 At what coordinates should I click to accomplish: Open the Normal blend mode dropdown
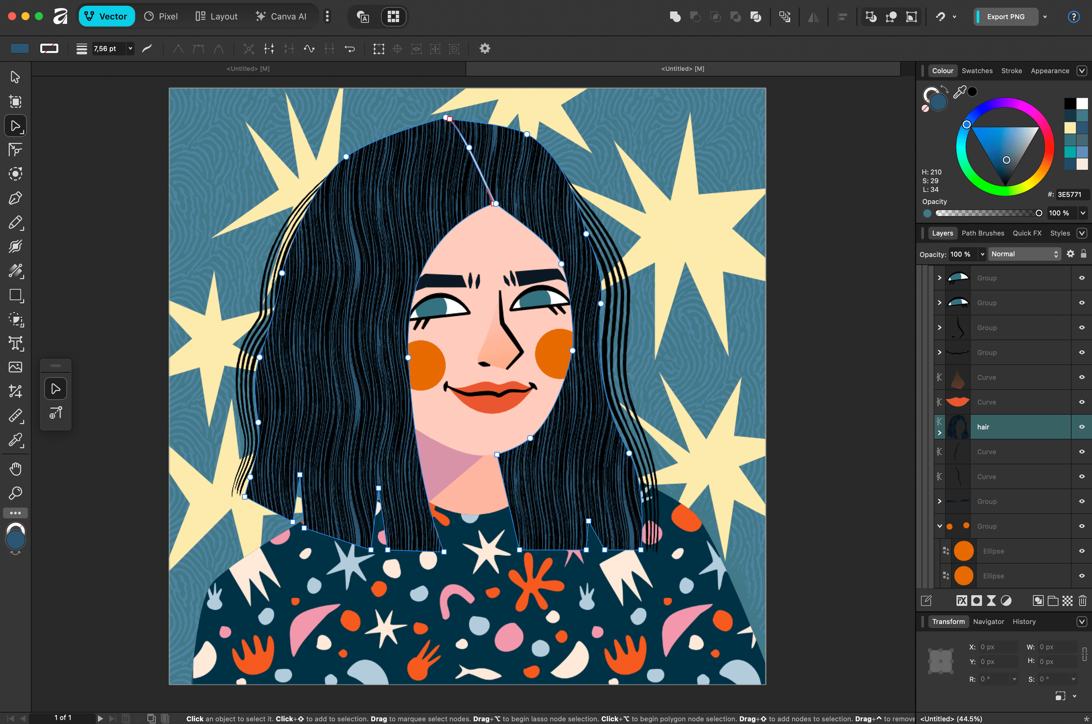click(x=1024, y=254)
